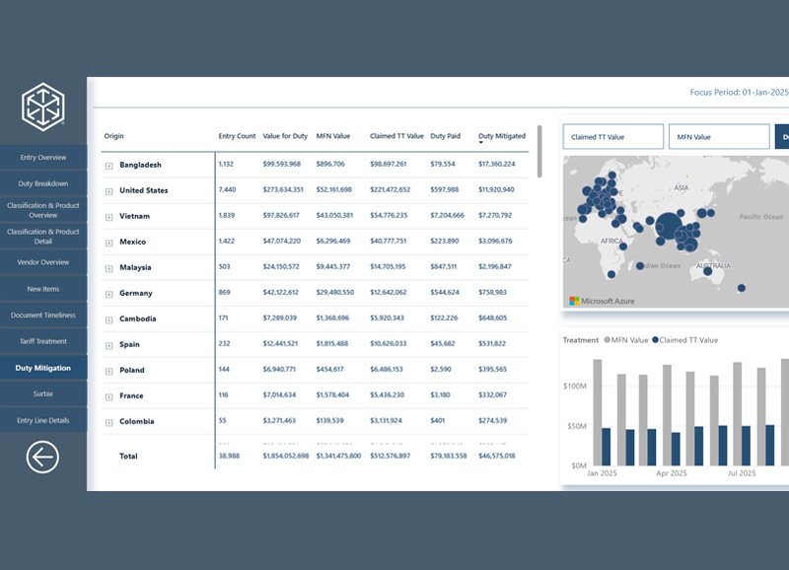Click the large bubble on the map
Image resolution: width=789 pixels, height=570 pixels.
coord(670,226)
